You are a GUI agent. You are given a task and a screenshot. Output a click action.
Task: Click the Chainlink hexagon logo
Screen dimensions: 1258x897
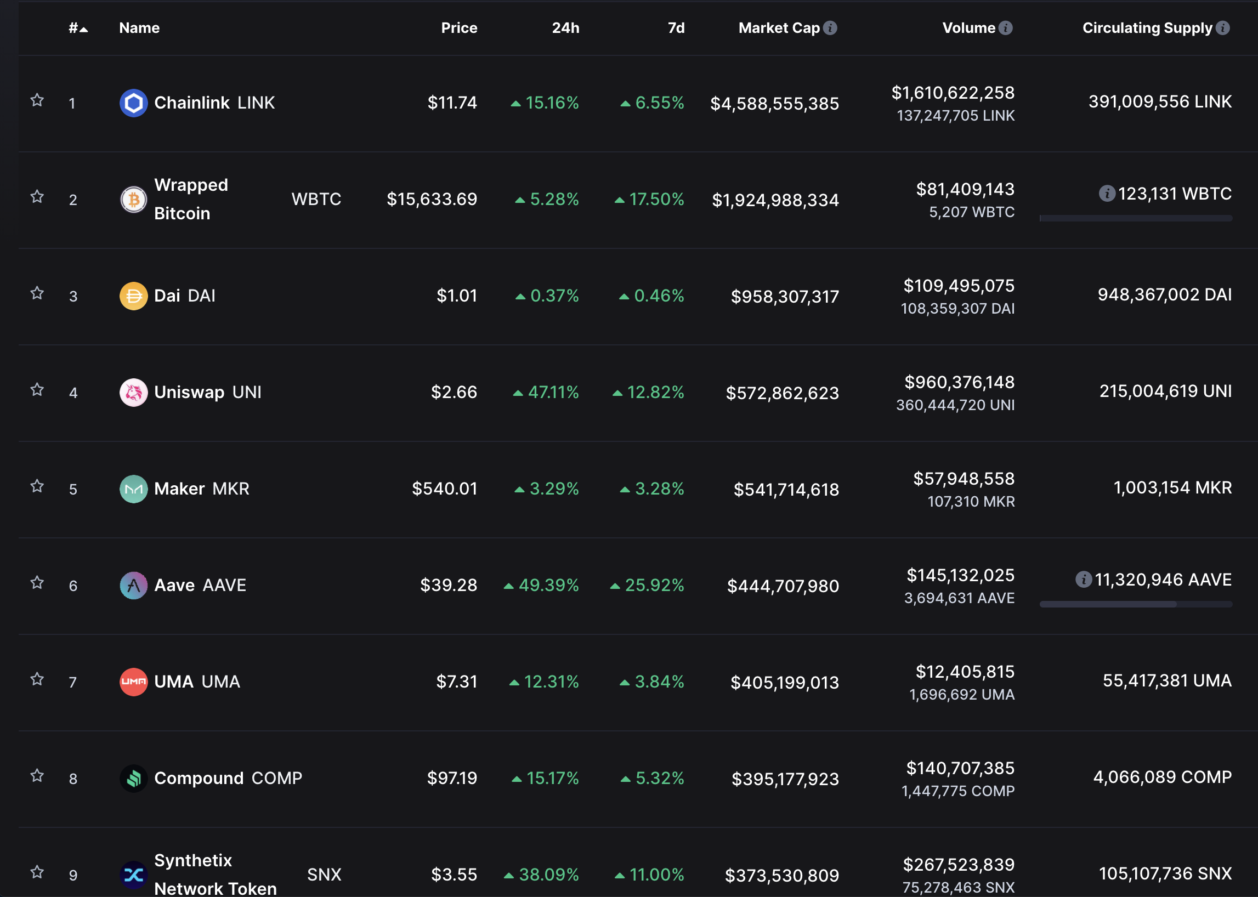coord(134,103)
